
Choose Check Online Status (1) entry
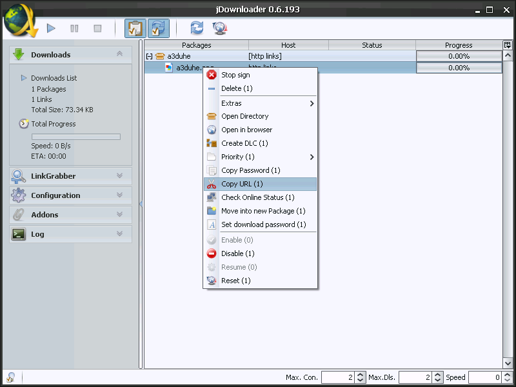261,197
